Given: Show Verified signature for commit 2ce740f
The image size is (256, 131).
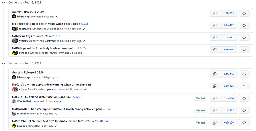Looking at the screenshot, I should pyautogui.click(x=200, y=110).
